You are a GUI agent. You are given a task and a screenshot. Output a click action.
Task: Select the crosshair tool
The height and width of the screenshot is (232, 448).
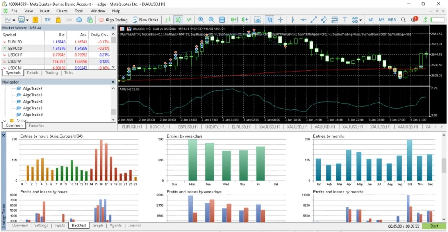point(280,20)
